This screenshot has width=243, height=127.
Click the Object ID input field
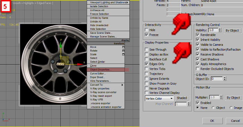pos(217,79)
